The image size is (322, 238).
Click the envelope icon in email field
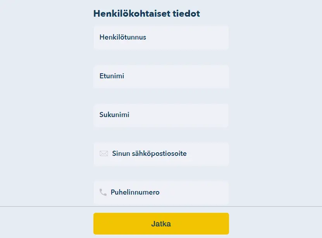pyautogui.click(x=103, y=153)
